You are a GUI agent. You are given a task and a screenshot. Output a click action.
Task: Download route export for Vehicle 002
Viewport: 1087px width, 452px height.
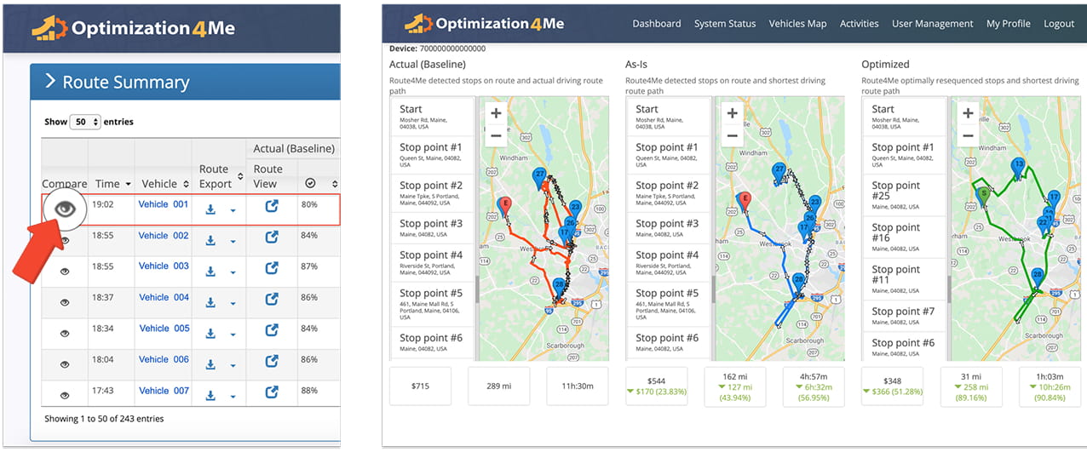click(210, 241)
